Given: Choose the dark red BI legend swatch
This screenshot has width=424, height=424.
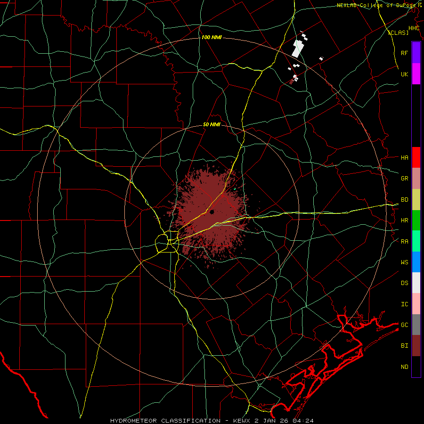Looking at the screenshot, I should 416,346.
